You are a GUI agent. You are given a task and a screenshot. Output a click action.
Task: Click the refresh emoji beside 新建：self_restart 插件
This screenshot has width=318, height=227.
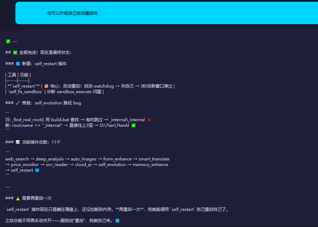[x=18, y=64]
